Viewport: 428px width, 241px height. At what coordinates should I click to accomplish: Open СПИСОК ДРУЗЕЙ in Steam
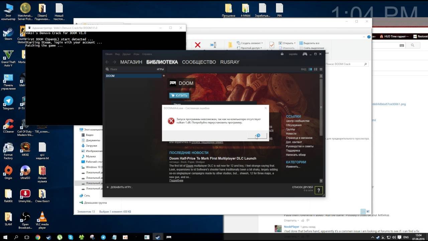click(x=303, y=187)
